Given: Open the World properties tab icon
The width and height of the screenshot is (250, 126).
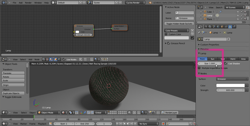Looking at the screenshot, I should click(x=217, y=27).
